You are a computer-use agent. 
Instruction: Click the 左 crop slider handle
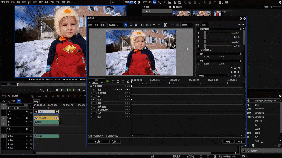(205, 33)
